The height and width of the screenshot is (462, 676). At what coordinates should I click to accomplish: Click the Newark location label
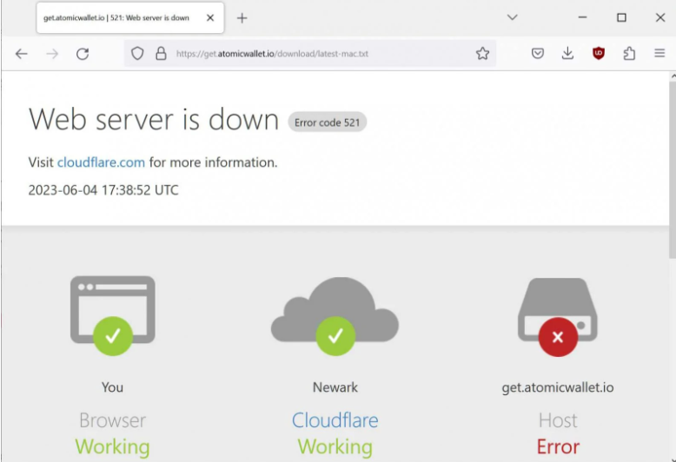coord(335,387)
